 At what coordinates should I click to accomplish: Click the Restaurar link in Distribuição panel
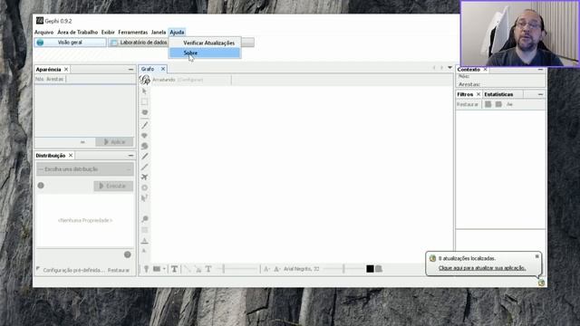point(119,270)
